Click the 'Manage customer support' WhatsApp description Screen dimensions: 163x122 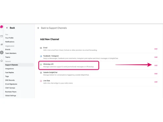(x=68, y=67)
